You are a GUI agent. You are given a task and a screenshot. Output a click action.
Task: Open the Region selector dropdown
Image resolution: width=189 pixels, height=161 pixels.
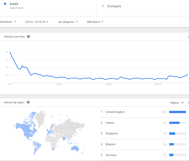coord(177,103)
